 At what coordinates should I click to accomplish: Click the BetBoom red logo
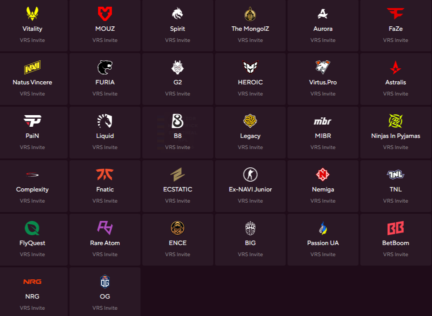[395, 228]
